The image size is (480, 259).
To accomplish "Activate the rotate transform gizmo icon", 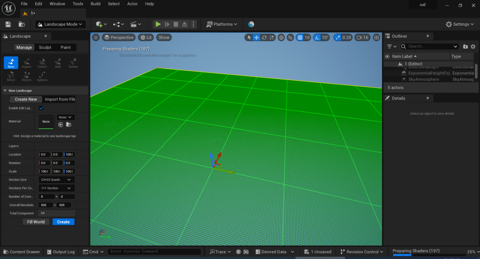I will tap(264, 37).
